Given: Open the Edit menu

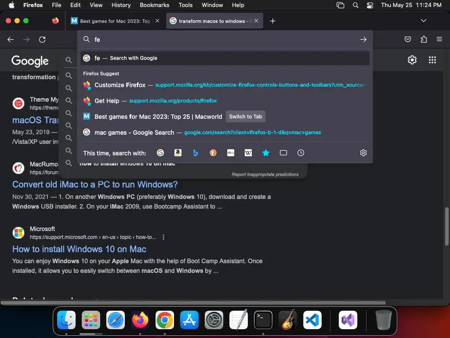Looking at the screenshot, I should (x=75, y=5).
